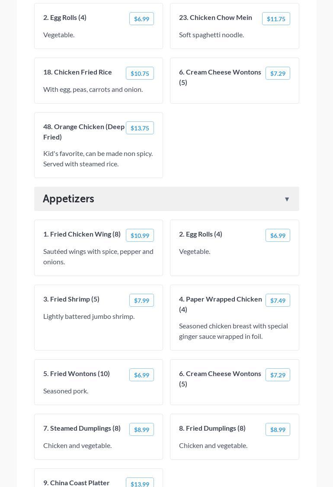Screen dimensions: 333x487
Task: Select the $6.99 Fried Wontons price button
Action: click(x=141, y=375)
